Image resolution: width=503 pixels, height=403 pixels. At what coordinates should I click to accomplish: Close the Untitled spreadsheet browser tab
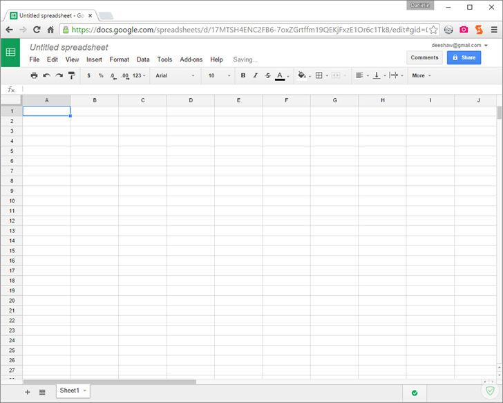click(x=91, y=15)
